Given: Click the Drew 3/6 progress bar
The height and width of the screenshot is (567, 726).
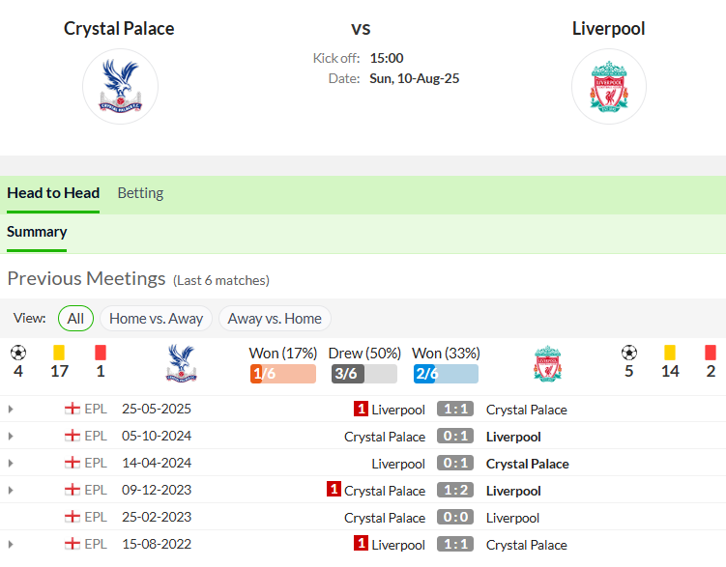Looking at the screenshot, I should [364, 374].
